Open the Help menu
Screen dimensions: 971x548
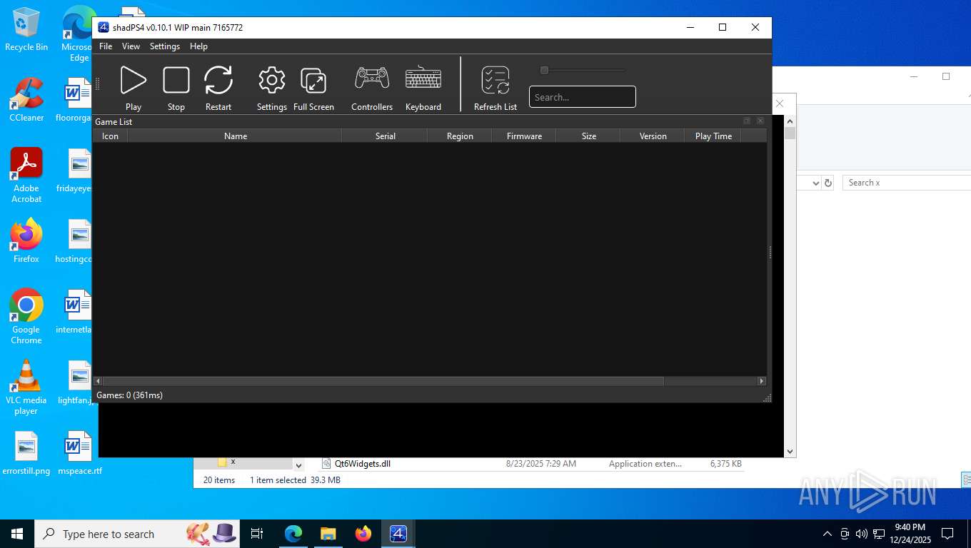click(x=198, y=46)
